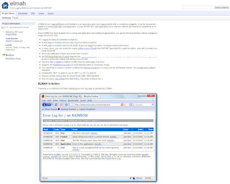
Task: Open the sample web.config link
Action: click(x=145, y=68)
